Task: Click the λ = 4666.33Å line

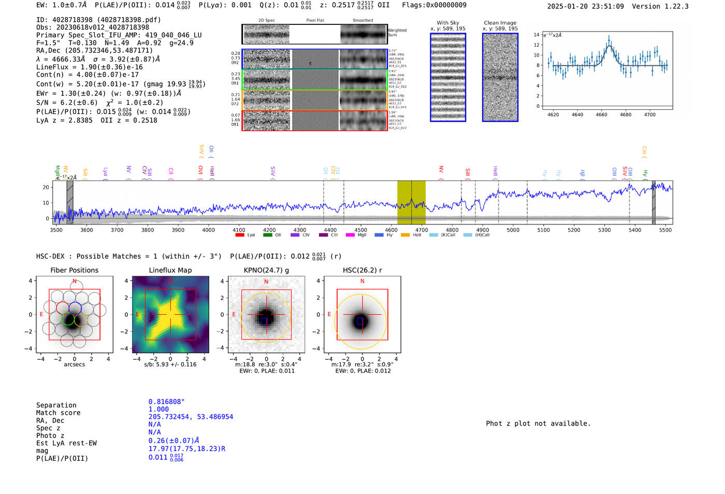Action: 98,59
